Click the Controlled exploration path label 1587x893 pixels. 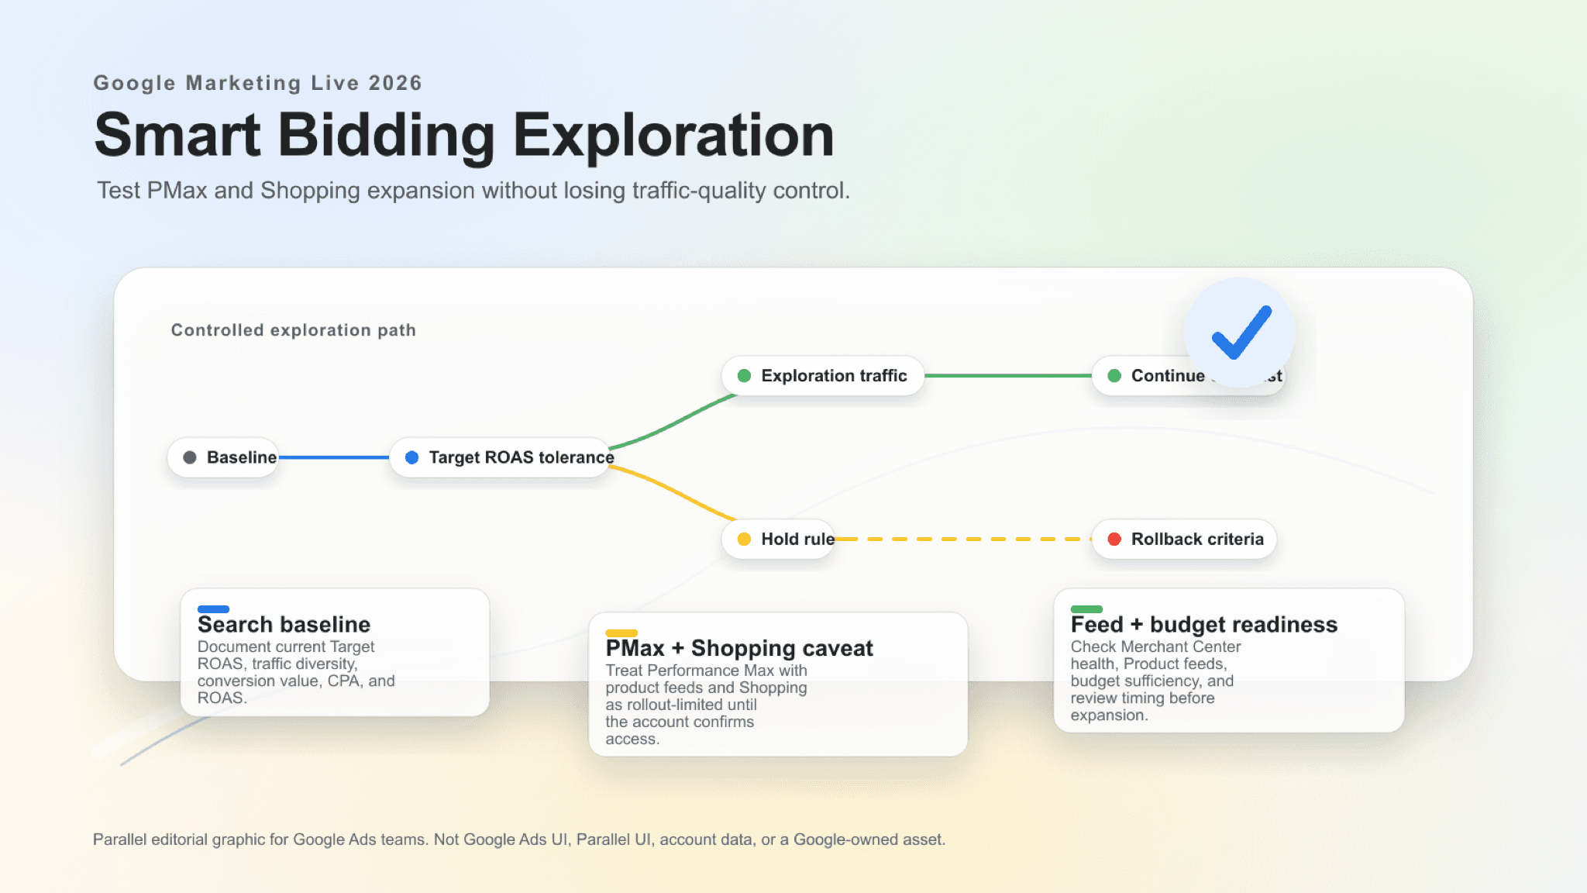pyautogui.click(x=294, y=330)
